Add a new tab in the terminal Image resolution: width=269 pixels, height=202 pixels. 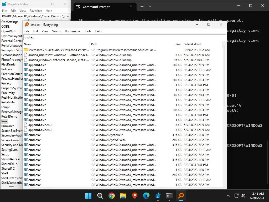142,7
